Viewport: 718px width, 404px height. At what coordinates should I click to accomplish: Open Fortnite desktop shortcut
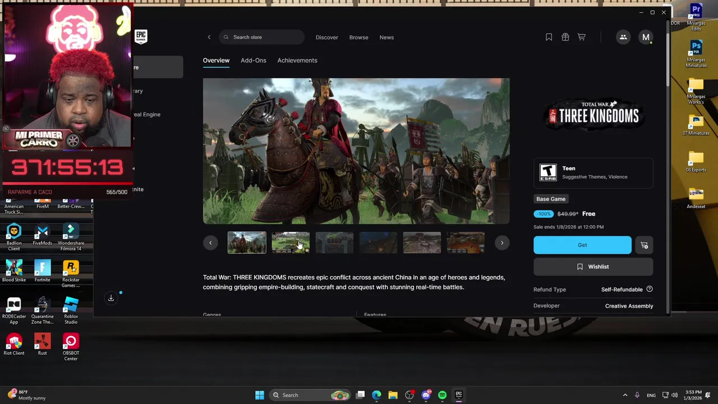(x=42, y=272)
